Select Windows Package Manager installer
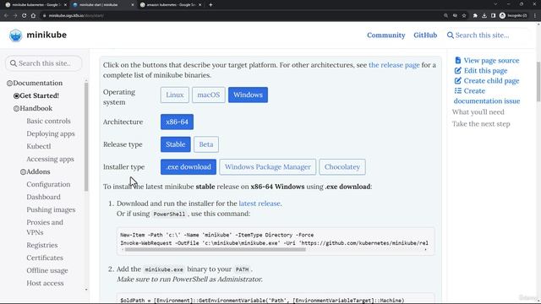Image resolution: width=541 pixels, height=304 pixels. (x=268, y=167)
